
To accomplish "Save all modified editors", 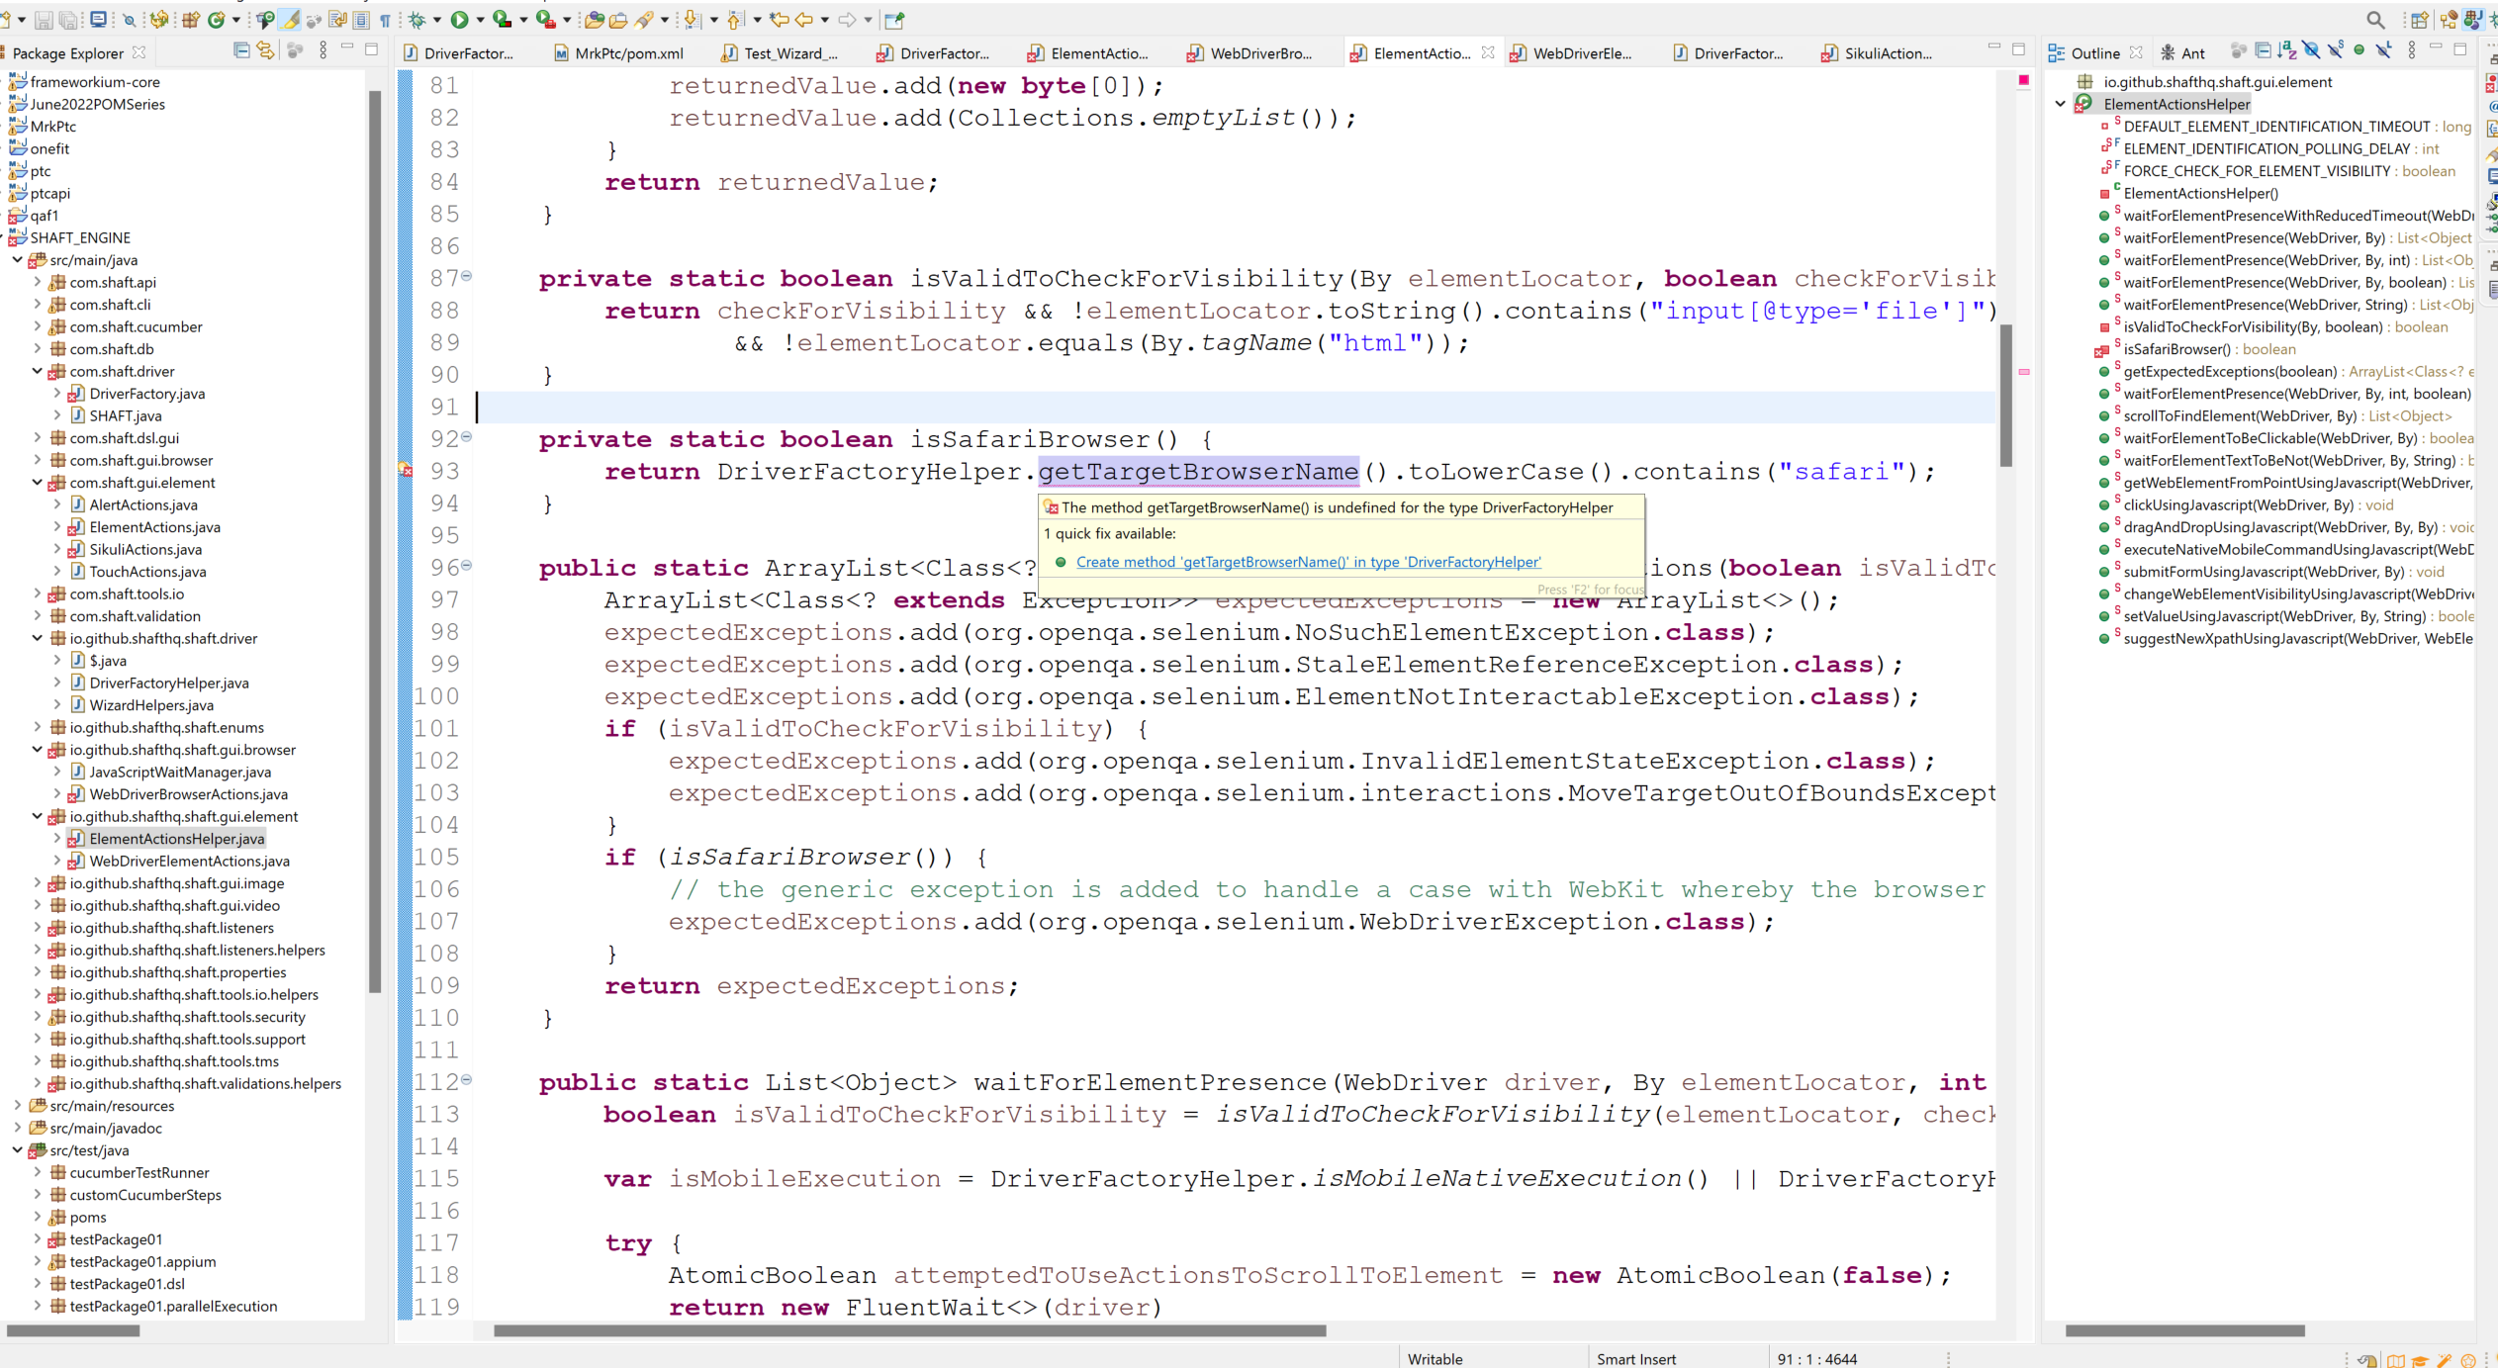I will click(x=68, y=19).
